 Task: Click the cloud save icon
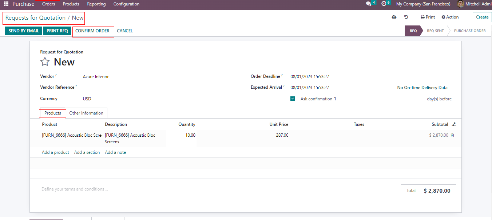pyautogui.click(x=394, y=17)
